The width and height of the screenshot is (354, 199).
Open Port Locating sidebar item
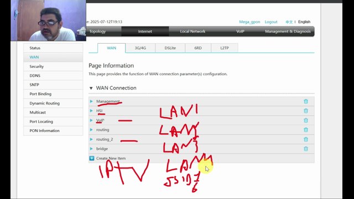point(53,122)
